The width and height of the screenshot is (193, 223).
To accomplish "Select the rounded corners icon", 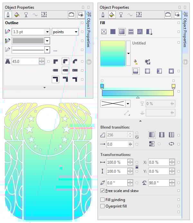I will pyautogui.click(x=65, y=62).
